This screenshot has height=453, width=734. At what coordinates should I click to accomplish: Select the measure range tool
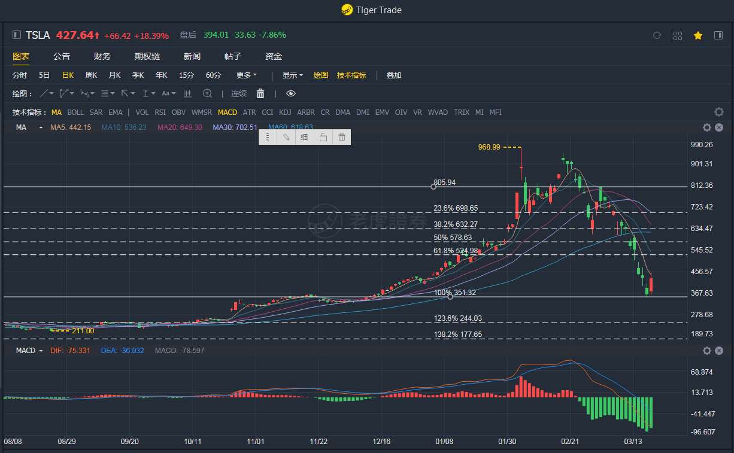click(145, 93)
